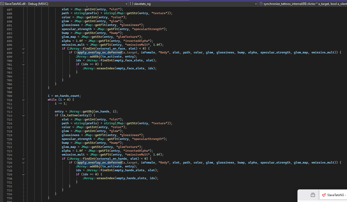Collapse the code block at line 725
Viewport: 347px width, 202px height.
point(23,159)
